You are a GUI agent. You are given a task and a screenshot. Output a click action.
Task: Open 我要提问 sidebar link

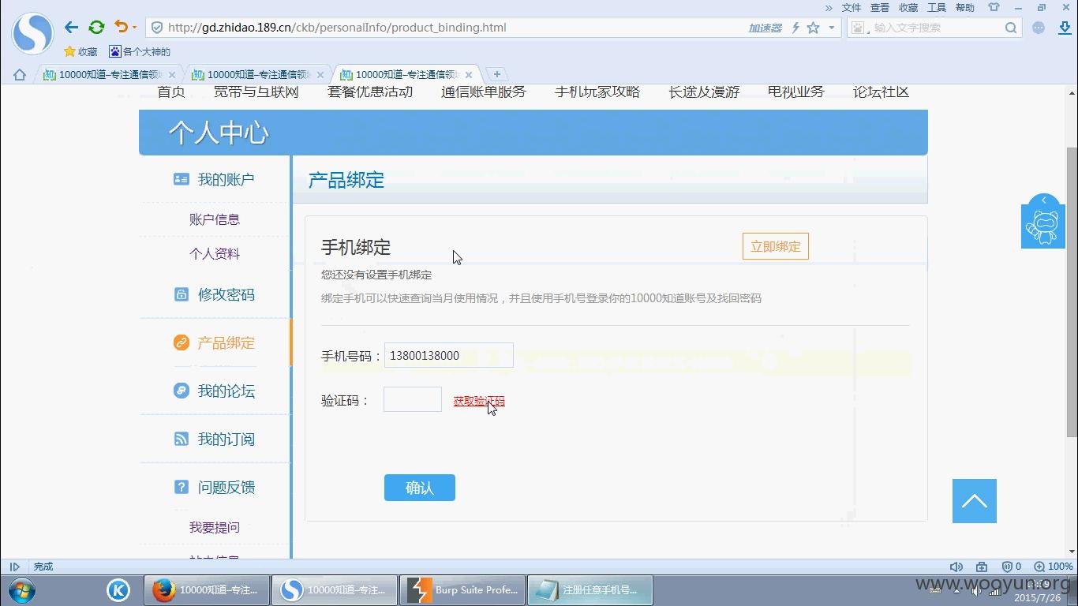pos(215,527)
